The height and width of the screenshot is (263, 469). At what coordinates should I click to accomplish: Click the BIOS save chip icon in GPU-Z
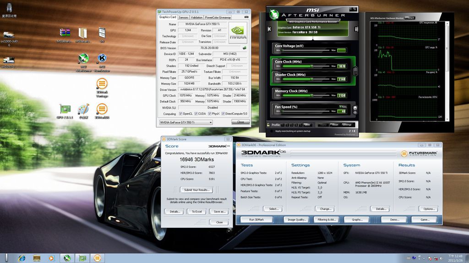coord(245,47)
